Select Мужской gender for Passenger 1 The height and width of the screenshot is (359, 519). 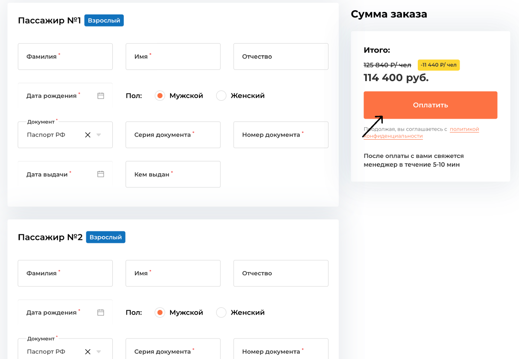(160, 96)
